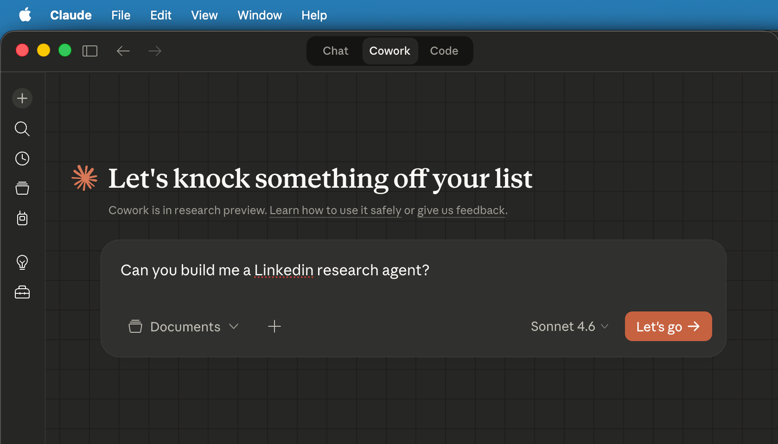Screen dimensions: 778x444
Task: Open 'Learn how to use it safely' link
Action: [x=335, y=210]
